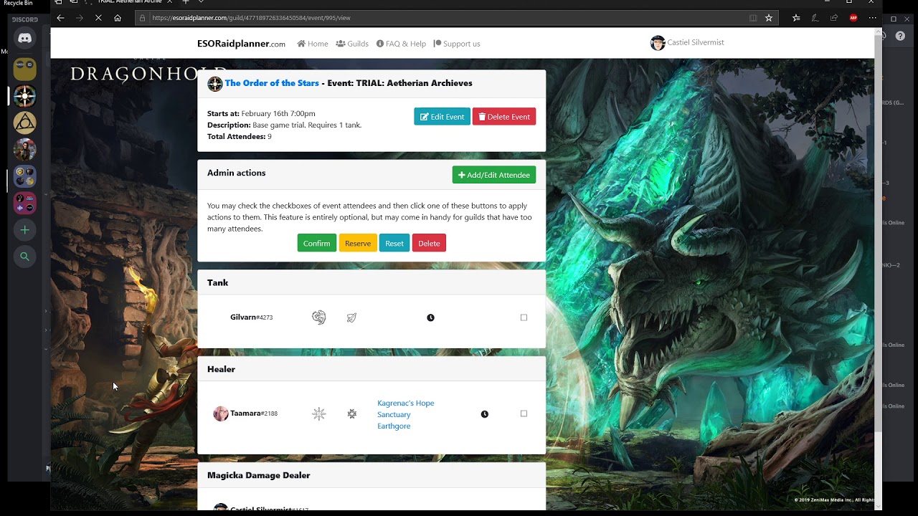This screenshot has width=918, height=516.
Task: Click the yellow Reserve button
Action: [358, 243]
